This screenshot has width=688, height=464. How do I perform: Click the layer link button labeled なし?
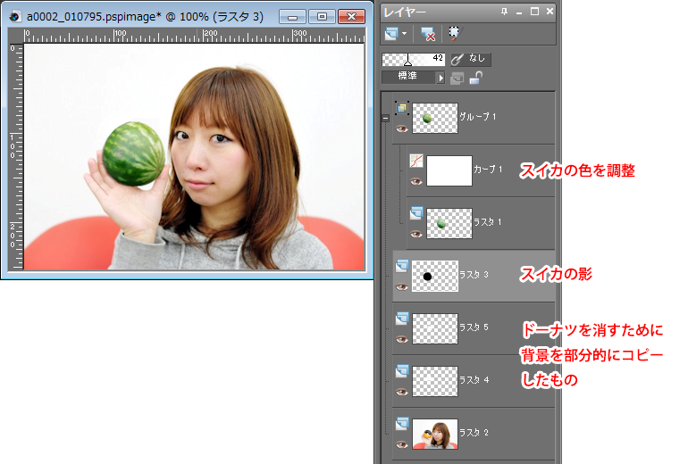click(471, 59)
